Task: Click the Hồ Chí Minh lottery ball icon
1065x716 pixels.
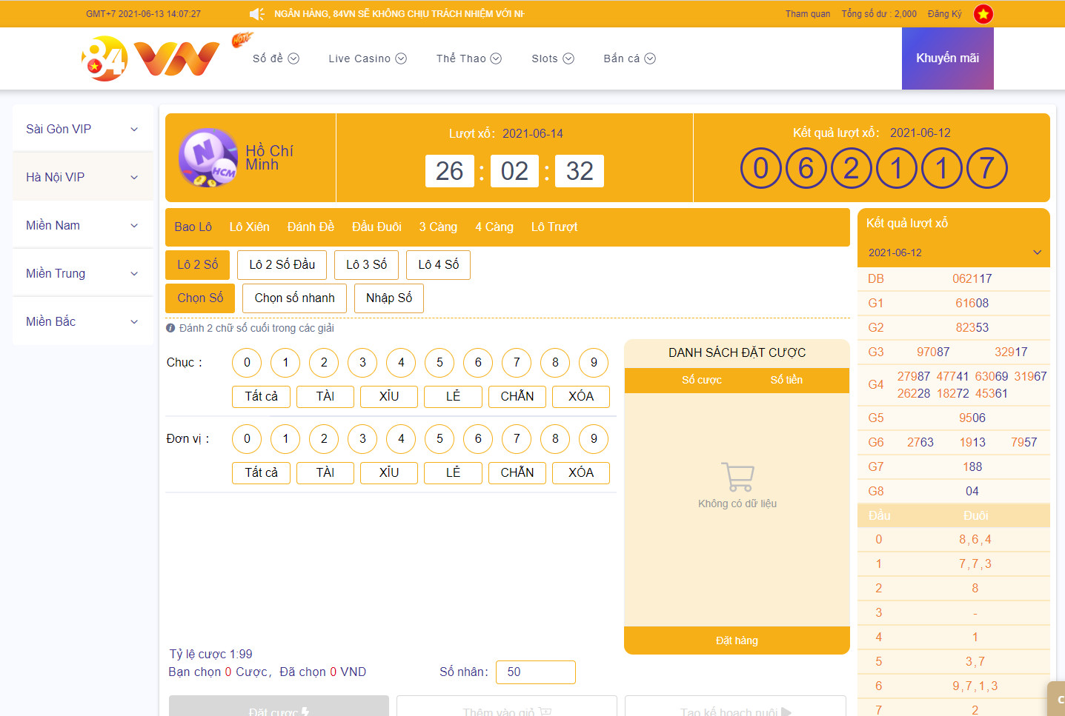Action: click(207, 158)
